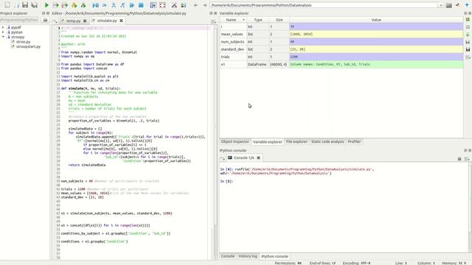Open the Static code analysis tab
Image resolution: width=472 pixels, height=265 pixels.
click(327, 141)
